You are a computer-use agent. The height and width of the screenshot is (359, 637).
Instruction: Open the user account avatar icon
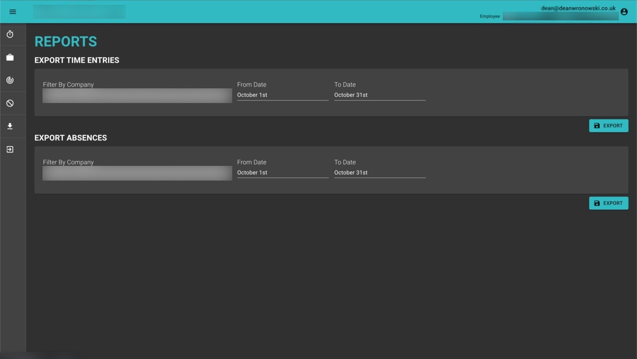[624, 12]
